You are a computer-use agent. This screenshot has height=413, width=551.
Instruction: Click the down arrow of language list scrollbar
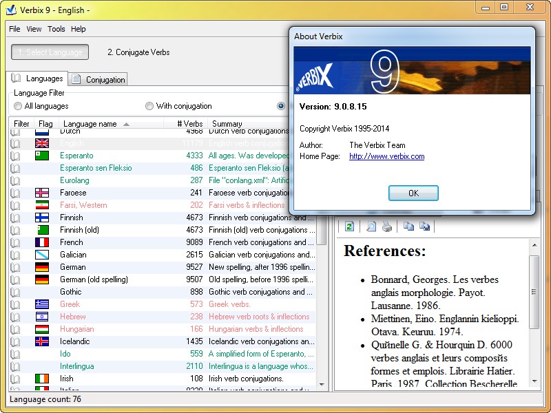pyautogui.click(x=322, y=385)
